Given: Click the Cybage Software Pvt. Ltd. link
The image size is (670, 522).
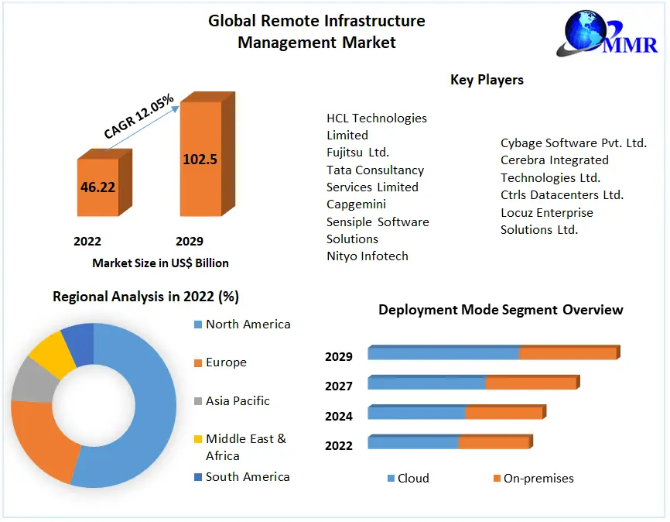Looking at the screenshot, I should 573,143.
